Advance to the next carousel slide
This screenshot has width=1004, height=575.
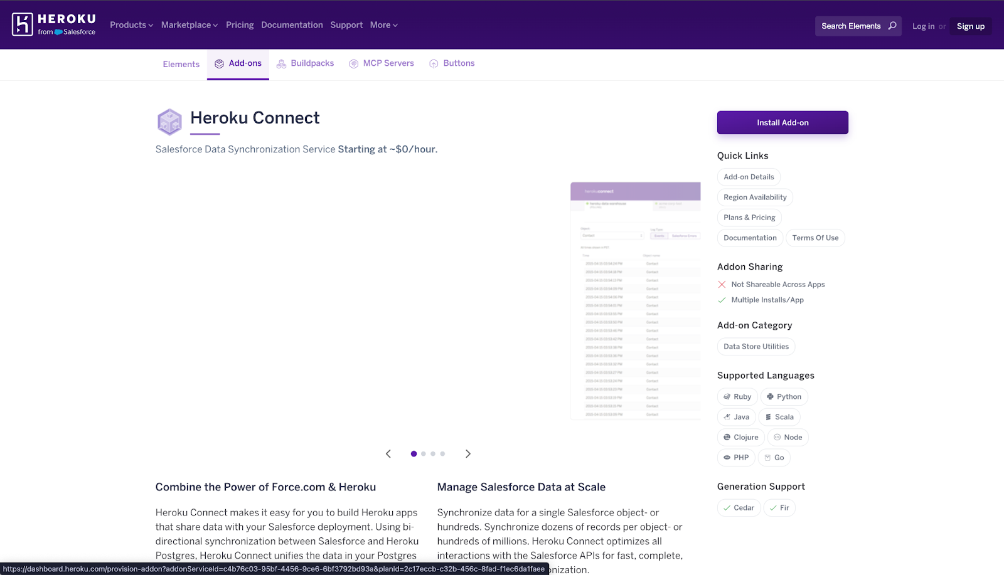click(467, 454)
